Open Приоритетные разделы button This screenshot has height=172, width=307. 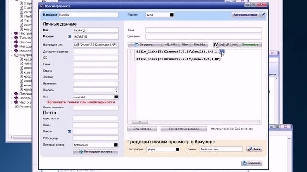tap(184, 129)
